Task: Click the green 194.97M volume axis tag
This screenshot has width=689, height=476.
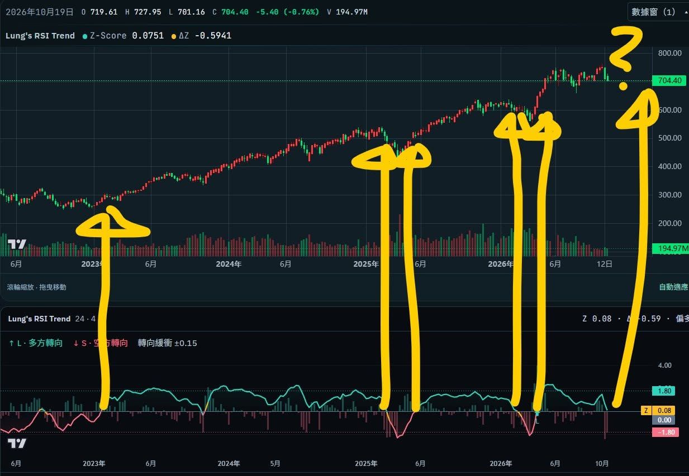Action: coord(671,248)
